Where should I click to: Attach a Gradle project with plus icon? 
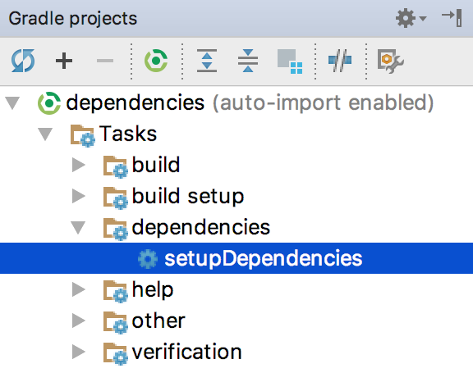coord(64,61)
